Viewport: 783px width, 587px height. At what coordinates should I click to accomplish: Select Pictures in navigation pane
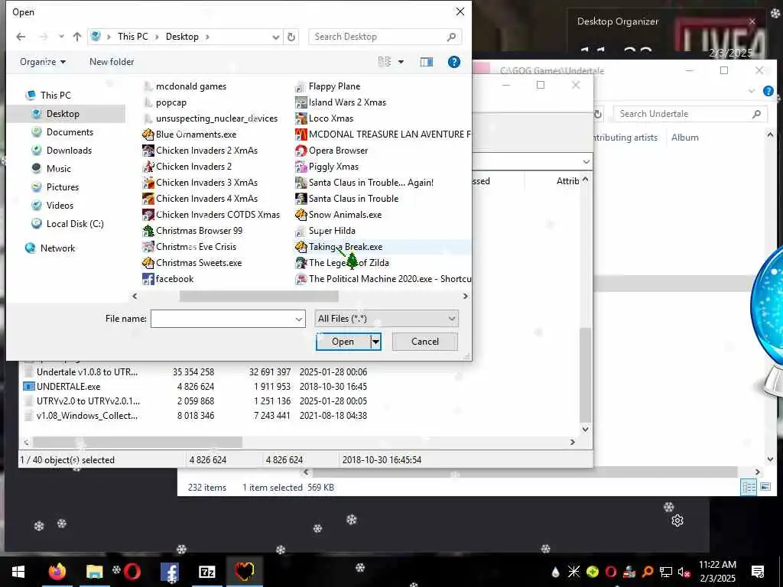coord(63,187)
